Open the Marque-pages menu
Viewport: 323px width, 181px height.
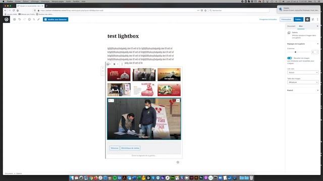[58, 1]
